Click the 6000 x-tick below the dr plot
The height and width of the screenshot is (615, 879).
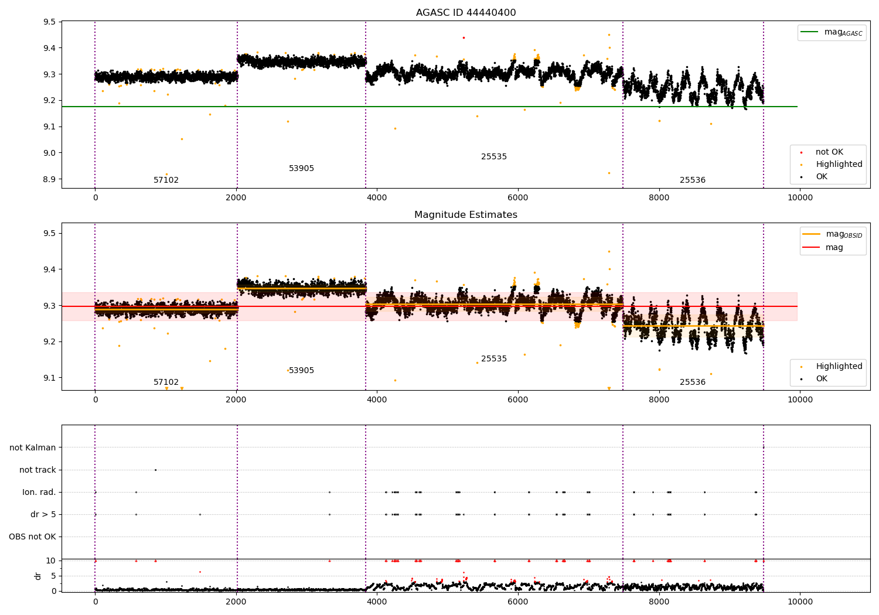click(518, 602)
